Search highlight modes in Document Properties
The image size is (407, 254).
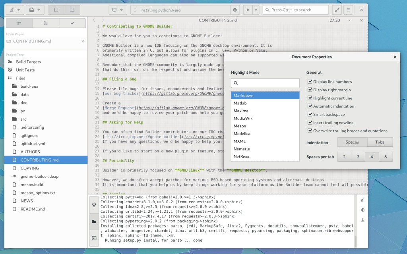(x=265, y=83)
